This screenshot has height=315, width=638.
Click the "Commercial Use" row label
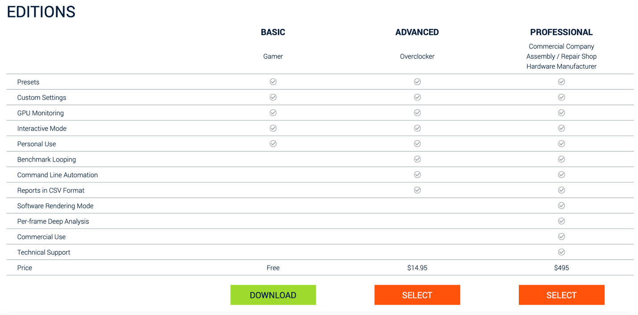pyautogui.click(x=41, y=237)
